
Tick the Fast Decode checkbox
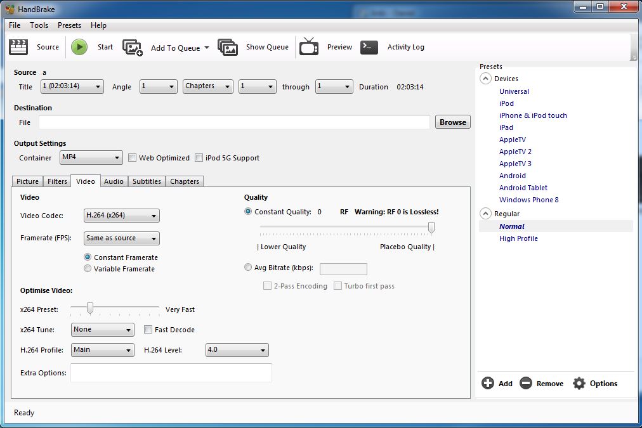tap(148, 330)
